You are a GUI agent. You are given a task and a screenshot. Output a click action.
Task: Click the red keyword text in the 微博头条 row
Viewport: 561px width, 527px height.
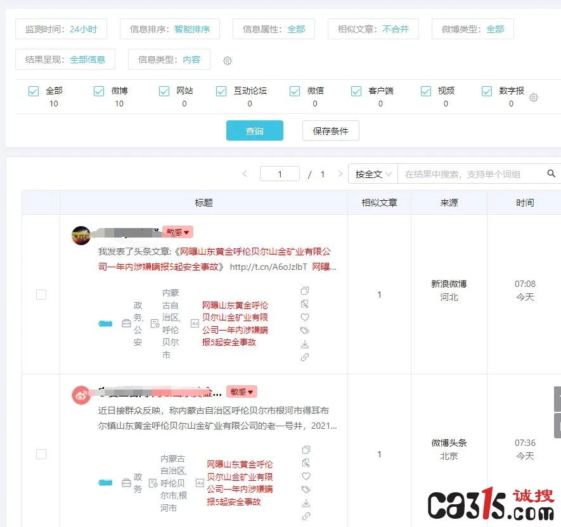pyautogui.click(x=240, y=483)
